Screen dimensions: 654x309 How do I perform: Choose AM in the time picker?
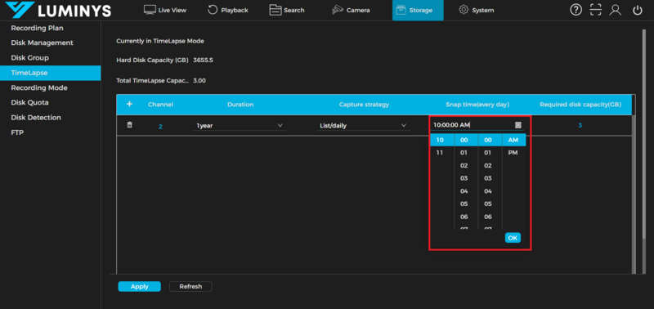point(513,140)
